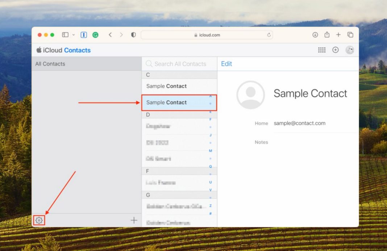387x251 pixels.
Task: Open the iCloud app launcher grid
Action: point(322,50)
